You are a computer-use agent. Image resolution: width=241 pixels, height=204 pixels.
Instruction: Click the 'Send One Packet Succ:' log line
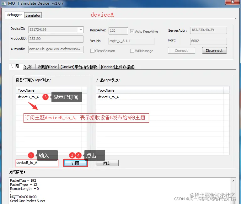click(x=28, y=201)
